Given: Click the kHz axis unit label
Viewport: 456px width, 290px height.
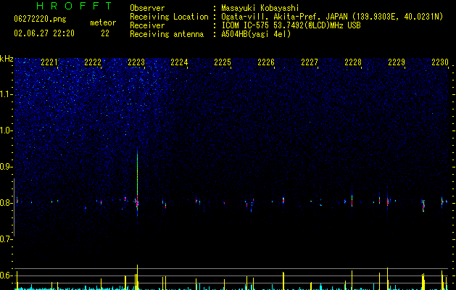Looking at the screenshot, I should tap(7, 59).
